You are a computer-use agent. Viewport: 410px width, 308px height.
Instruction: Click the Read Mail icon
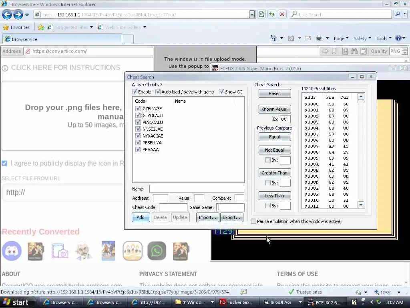(x=308, y=38)
